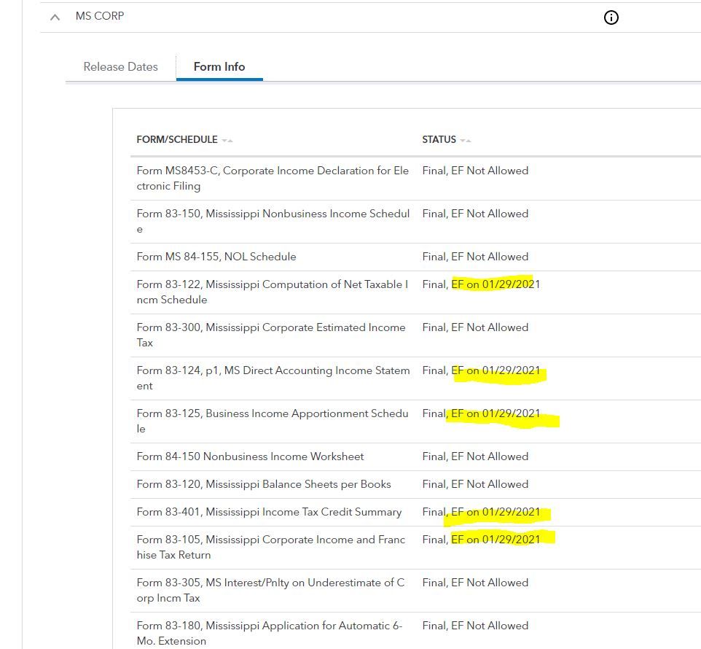The height and width of the screenshot is (649, 701).
Task: Select Form 83-124 Direct Accounting Income Statement
Action: 273,378
